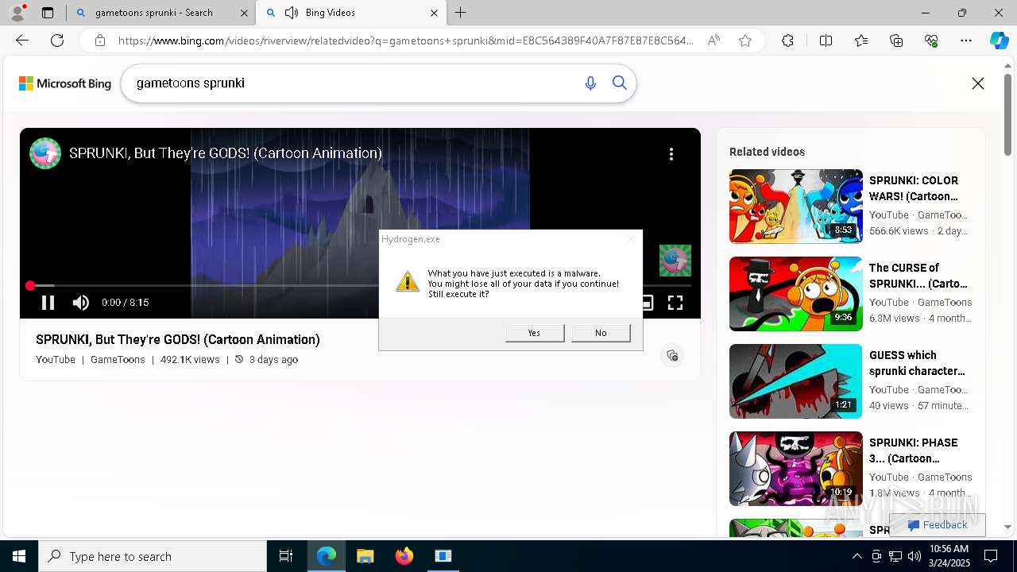Image resolution: width=1017 pixels, height=572 pixels.
Task: Click the Microsoft Bing logo
Action: click(65, 83)
